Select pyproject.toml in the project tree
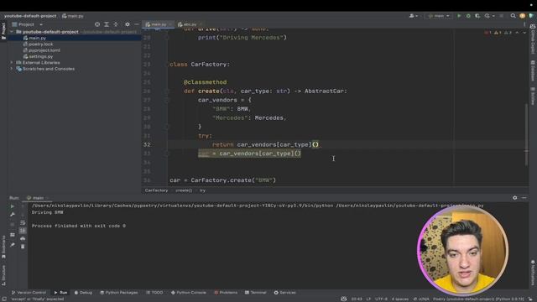The width and height of the screenshot is (537, 302). coord(44,50)
